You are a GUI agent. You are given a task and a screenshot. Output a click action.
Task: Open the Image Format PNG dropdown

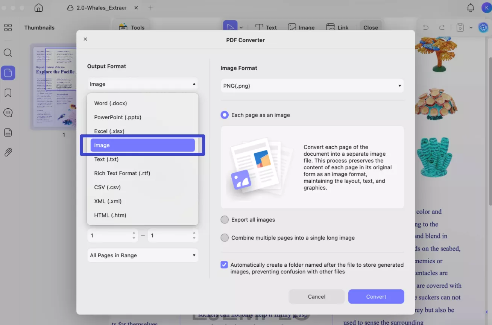(312, 86)
